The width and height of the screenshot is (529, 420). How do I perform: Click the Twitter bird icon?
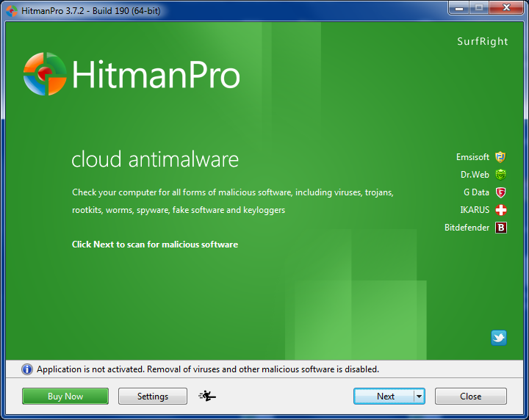coord(499,338)
